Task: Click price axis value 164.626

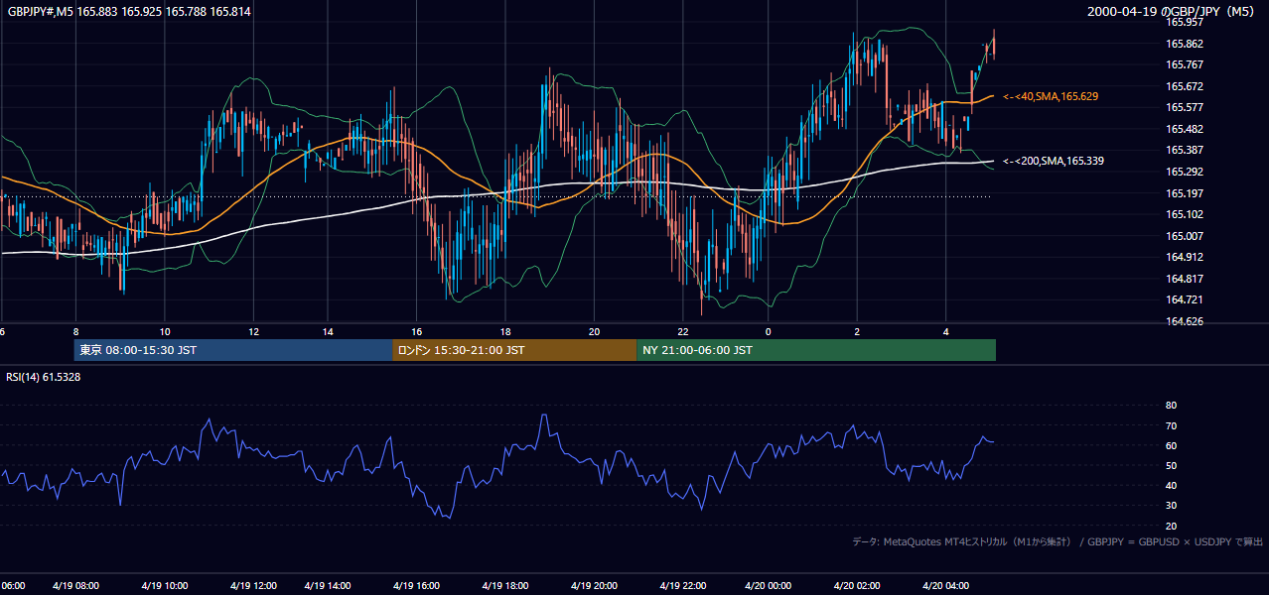Action: [x=1185, y=321]
